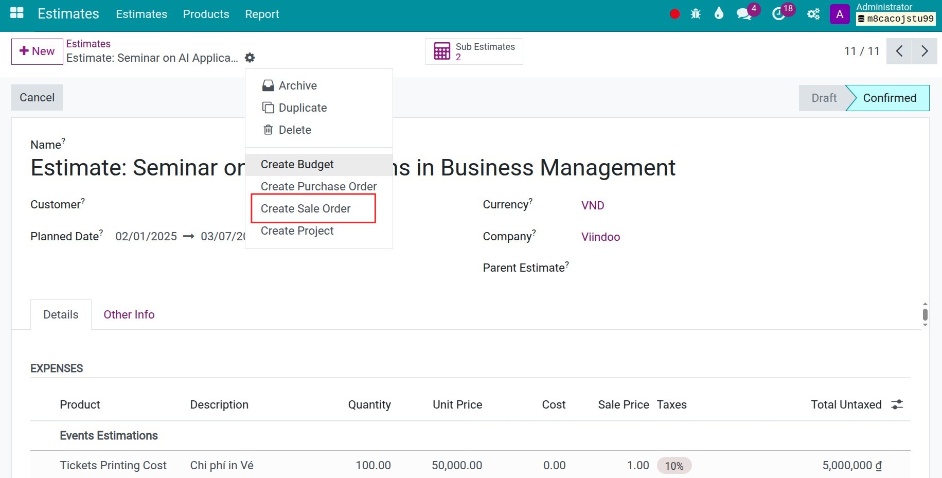
Task: Click the Cancel button
Action: [37, 97]
